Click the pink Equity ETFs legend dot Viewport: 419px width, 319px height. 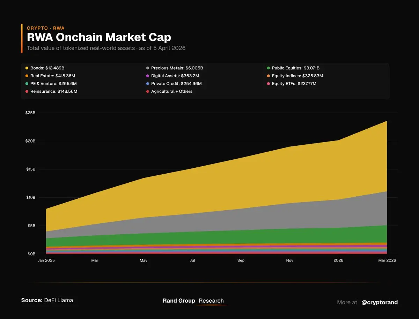click(269, 84)
